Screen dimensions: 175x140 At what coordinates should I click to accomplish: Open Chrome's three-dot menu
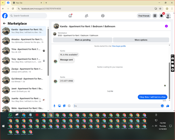pyautogui.click(x=172, y=8)
